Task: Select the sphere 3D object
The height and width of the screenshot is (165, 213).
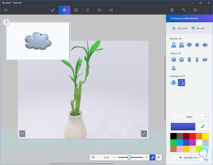Action: point(181,60)
